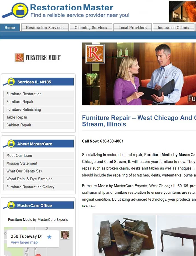Click the banner photo of two people

139,74
